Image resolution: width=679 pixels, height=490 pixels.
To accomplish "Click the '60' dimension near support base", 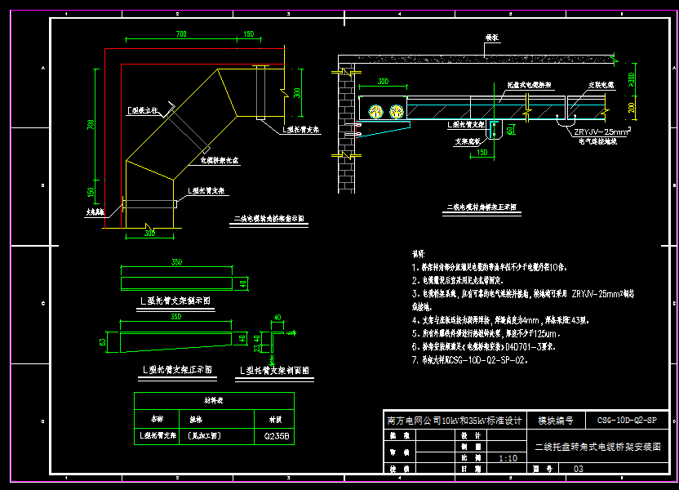I will 512,130.
